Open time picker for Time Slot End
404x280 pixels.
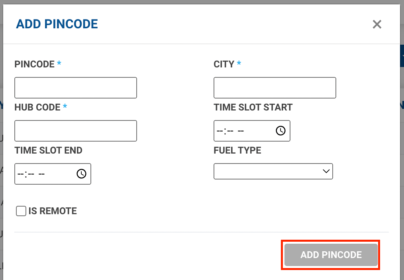(x=81, y=174)
